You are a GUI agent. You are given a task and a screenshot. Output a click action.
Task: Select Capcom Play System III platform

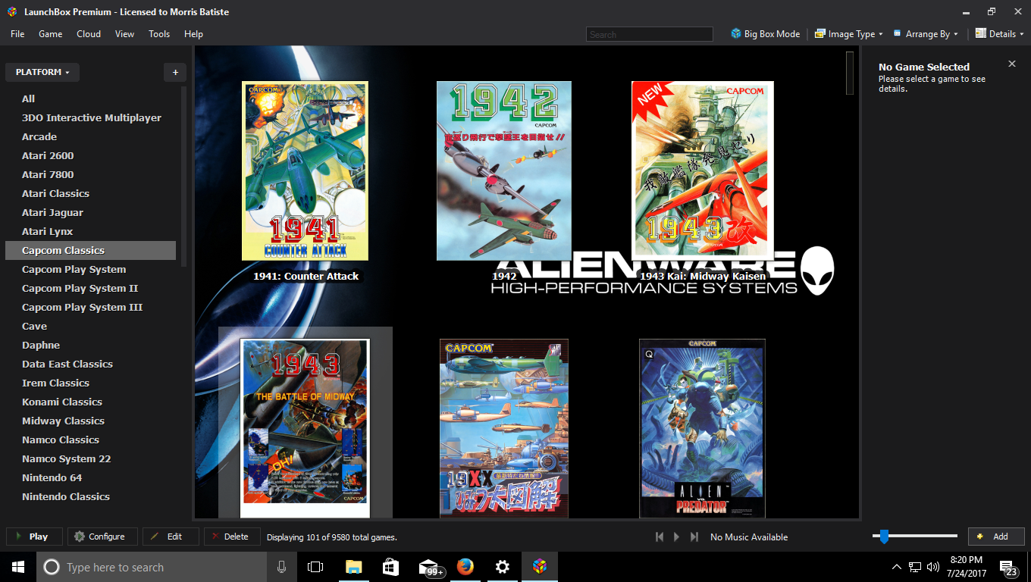point(90,307)
